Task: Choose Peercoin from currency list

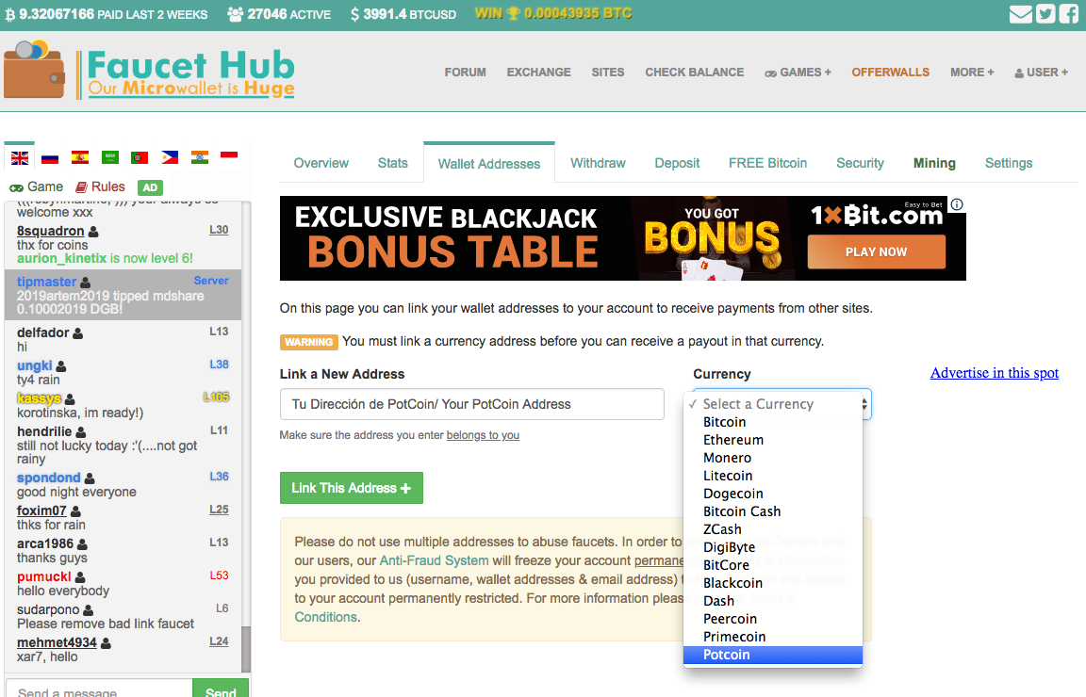Action: (773, 620)
